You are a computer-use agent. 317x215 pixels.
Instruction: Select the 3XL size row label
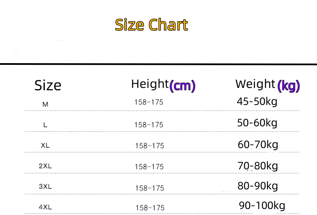pyautogui.click(x=45, y=187)
